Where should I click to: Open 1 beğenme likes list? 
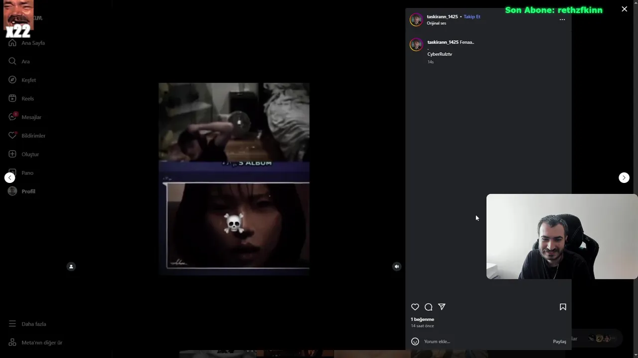point(422,319)
